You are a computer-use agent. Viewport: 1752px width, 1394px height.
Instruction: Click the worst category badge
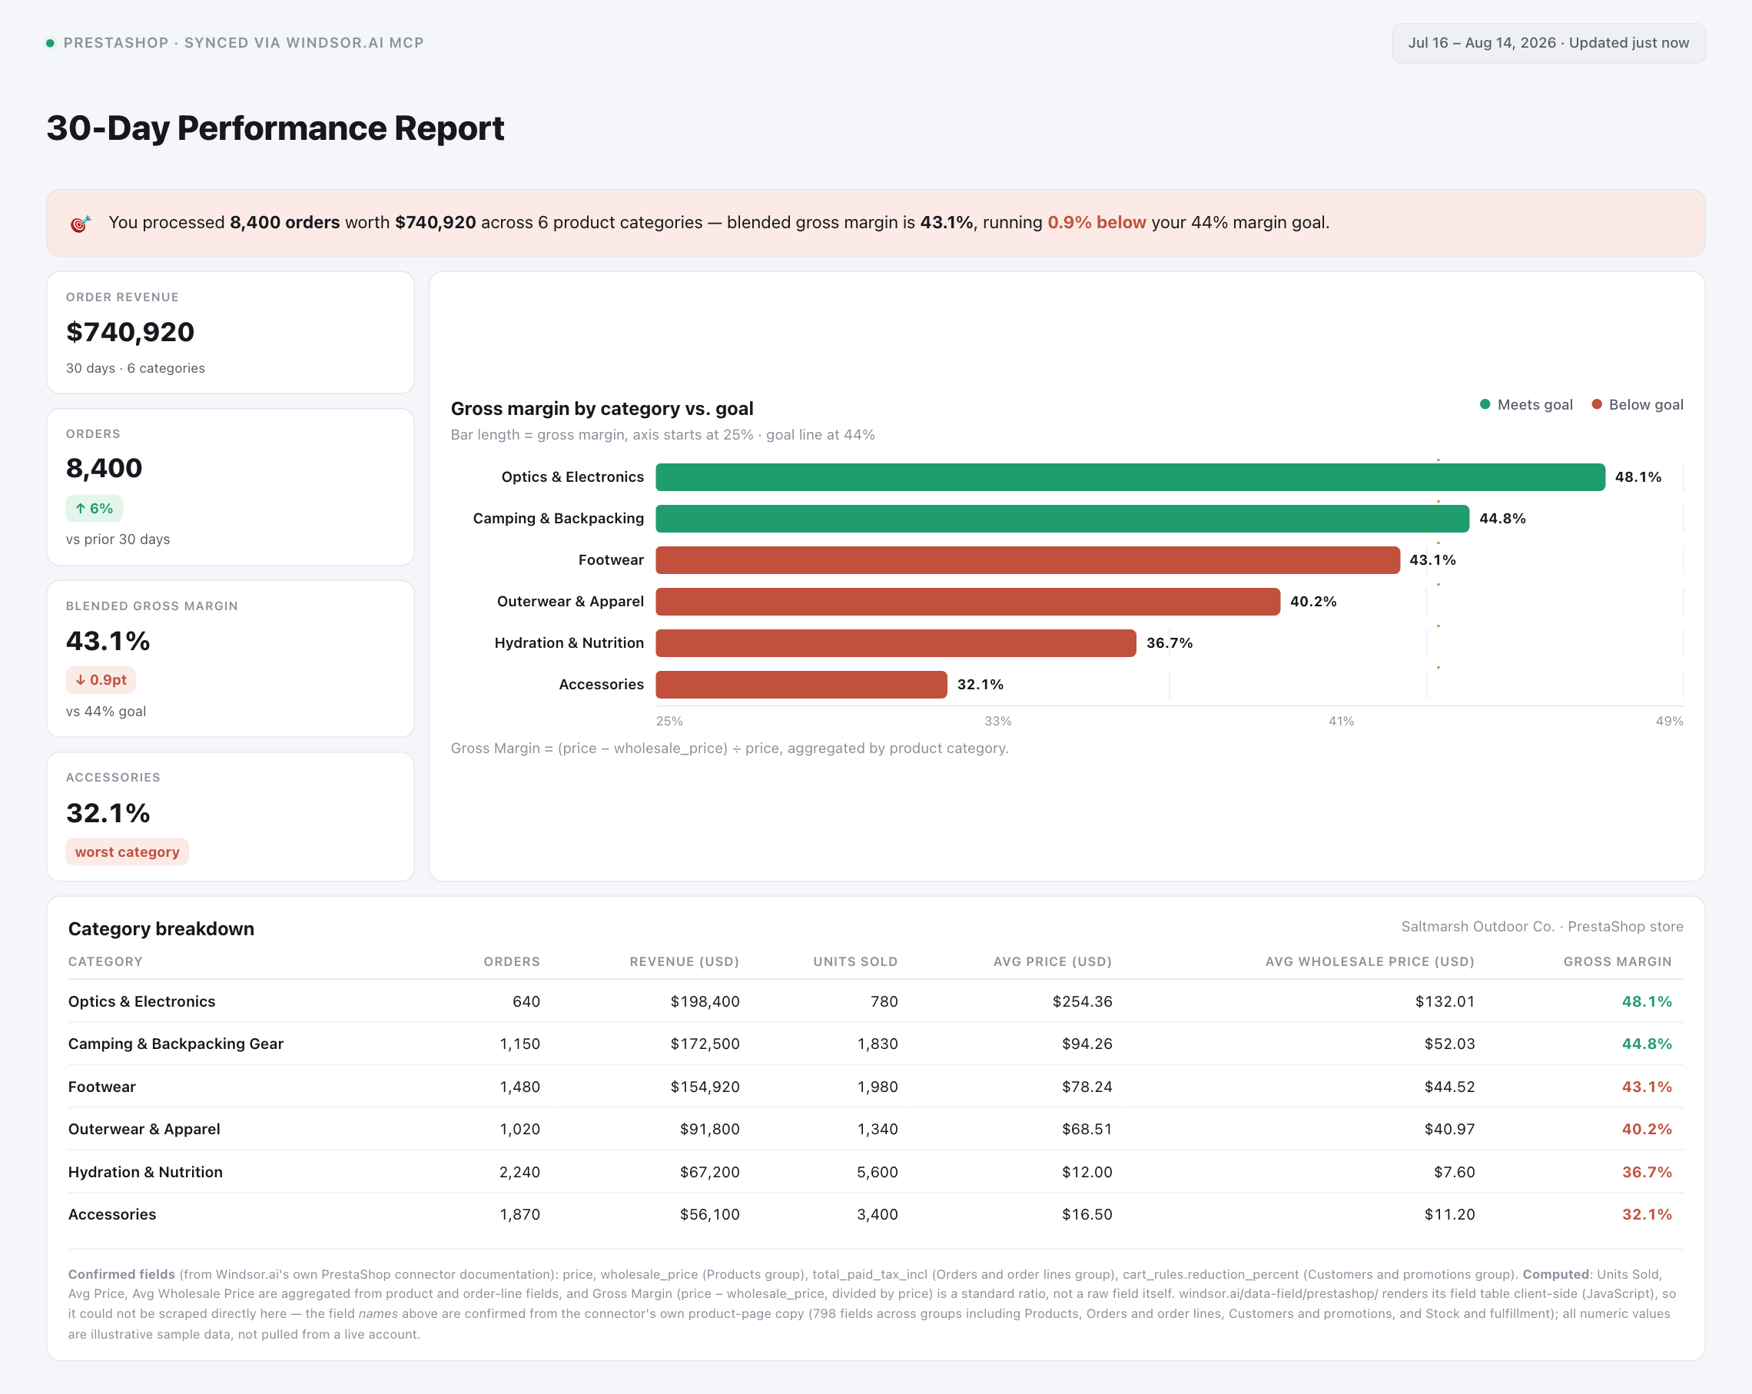pos(127,851)
